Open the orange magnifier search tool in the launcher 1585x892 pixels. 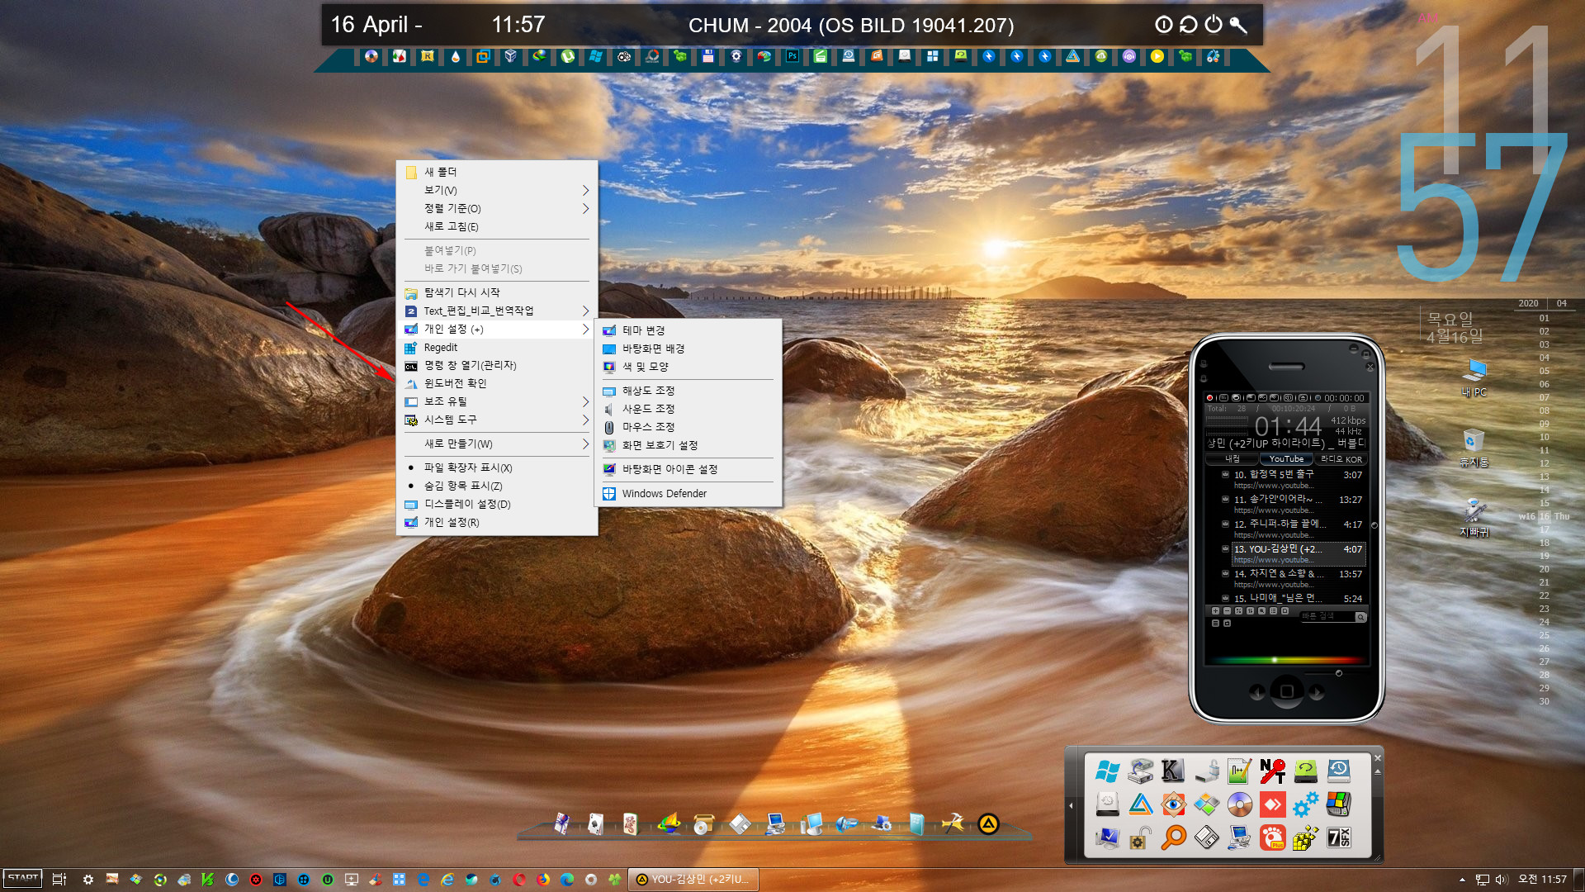coord(1173,837)
